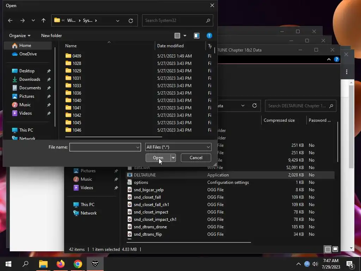Open Videos in DELTARUNE window sidebar
Viewport: 361px width, 271px height.
coord(87,188)
